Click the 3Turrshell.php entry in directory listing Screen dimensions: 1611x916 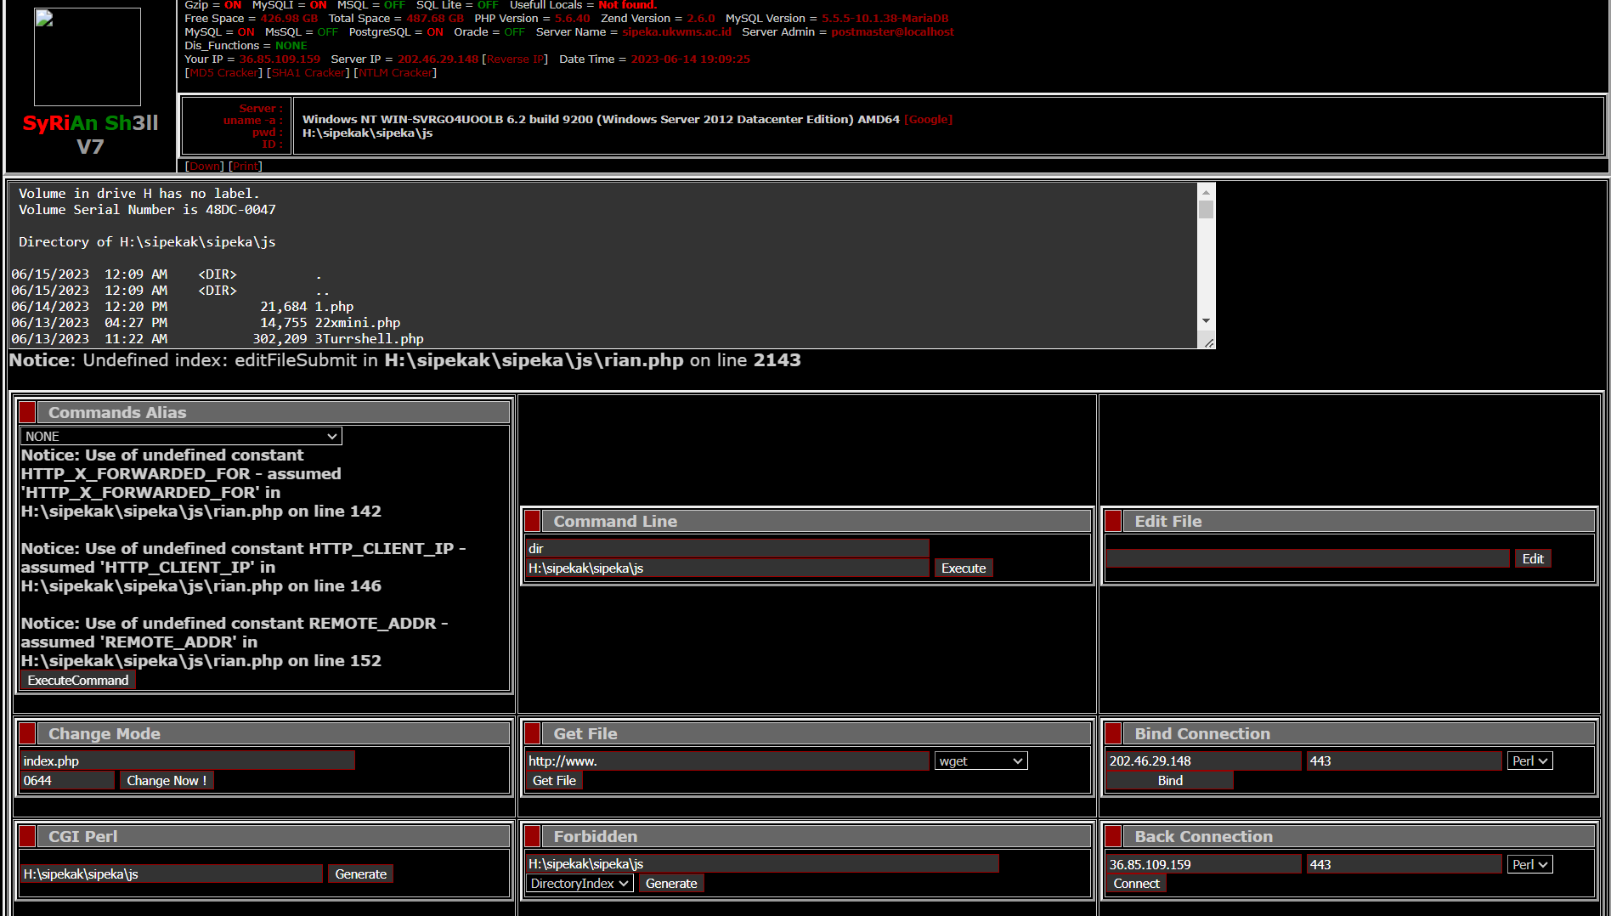click(369, 339)
